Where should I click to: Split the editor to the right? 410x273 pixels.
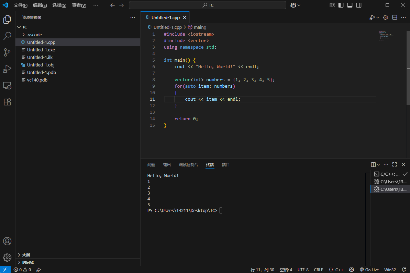[x=395, y=17]
